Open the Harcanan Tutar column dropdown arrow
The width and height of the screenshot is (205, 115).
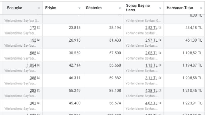201,8
